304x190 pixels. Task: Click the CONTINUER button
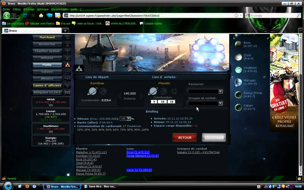pyautogui.click(x=214, y=137)
